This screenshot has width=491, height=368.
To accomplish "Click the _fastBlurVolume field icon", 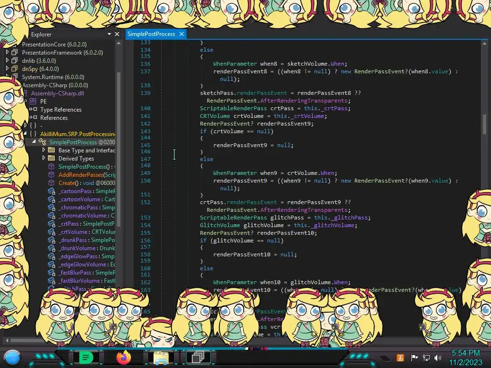I will [51, 280].
